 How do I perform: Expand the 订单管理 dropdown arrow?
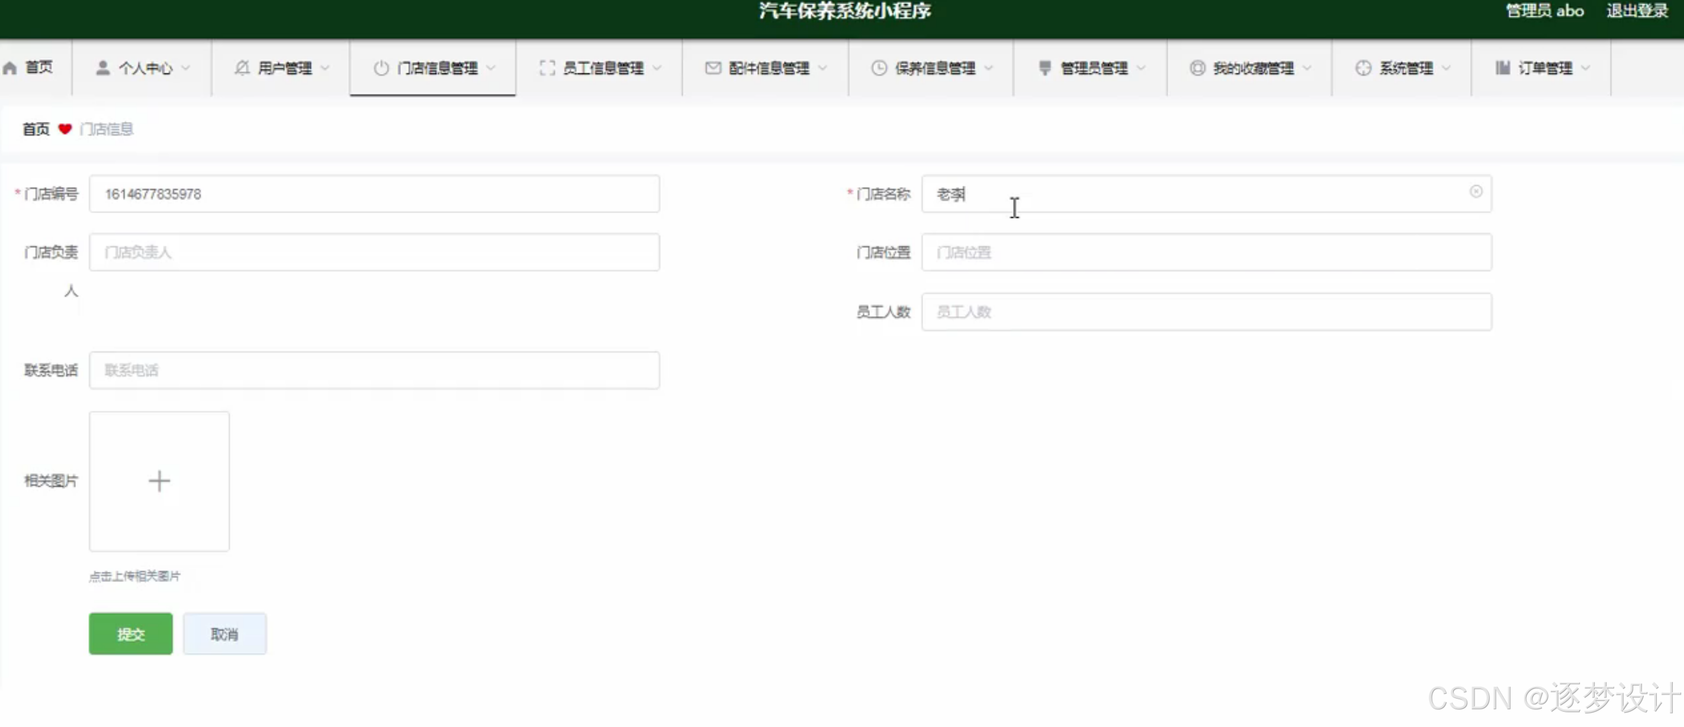click(1585, 67)
